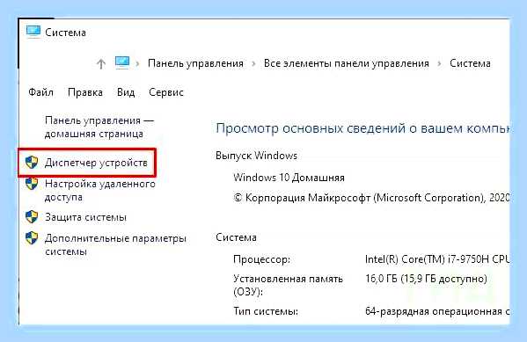527x342 pixels.
Task: Click shield icon beside Диспетчер устройств
Action: tap(32, 163)
